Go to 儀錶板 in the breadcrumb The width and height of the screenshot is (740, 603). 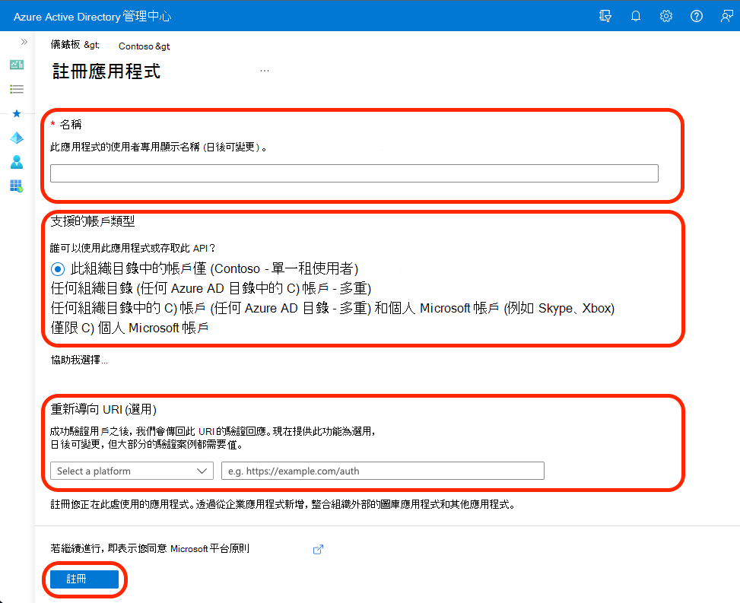click(66, 46)
